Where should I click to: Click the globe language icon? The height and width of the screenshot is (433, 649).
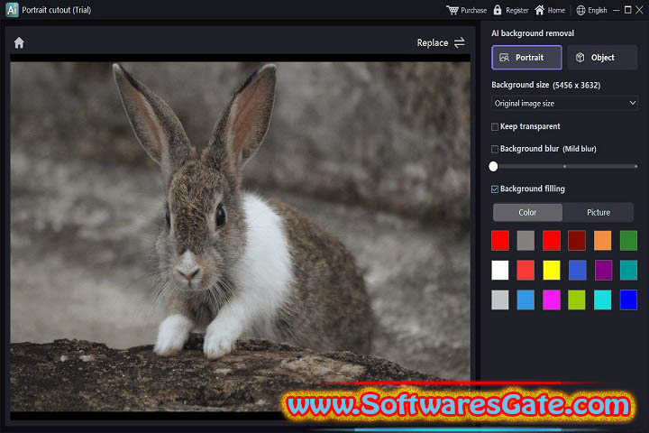point(580,10)
